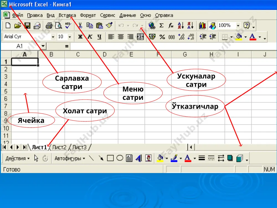Click the New workbook icon
Viewport: 277px width, 208px height.
pyautogui.click(x=8, y=26)
